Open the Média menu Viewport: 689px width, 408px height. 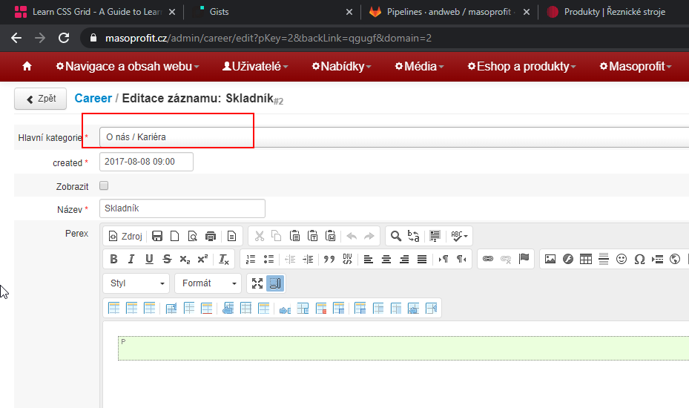(x=420, y=66)
